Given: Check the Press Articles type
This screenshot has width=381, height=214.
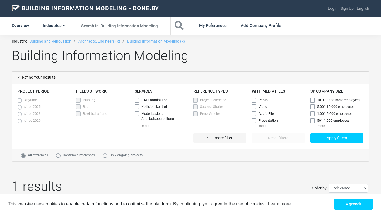Looking at the screenshot, I should [196, 114].
